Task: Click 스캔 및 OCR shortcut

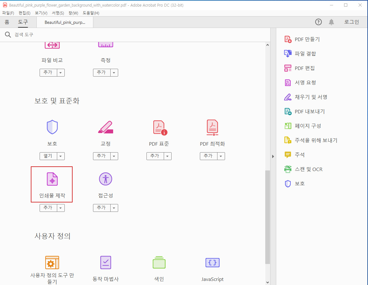Action: (303, 169)
